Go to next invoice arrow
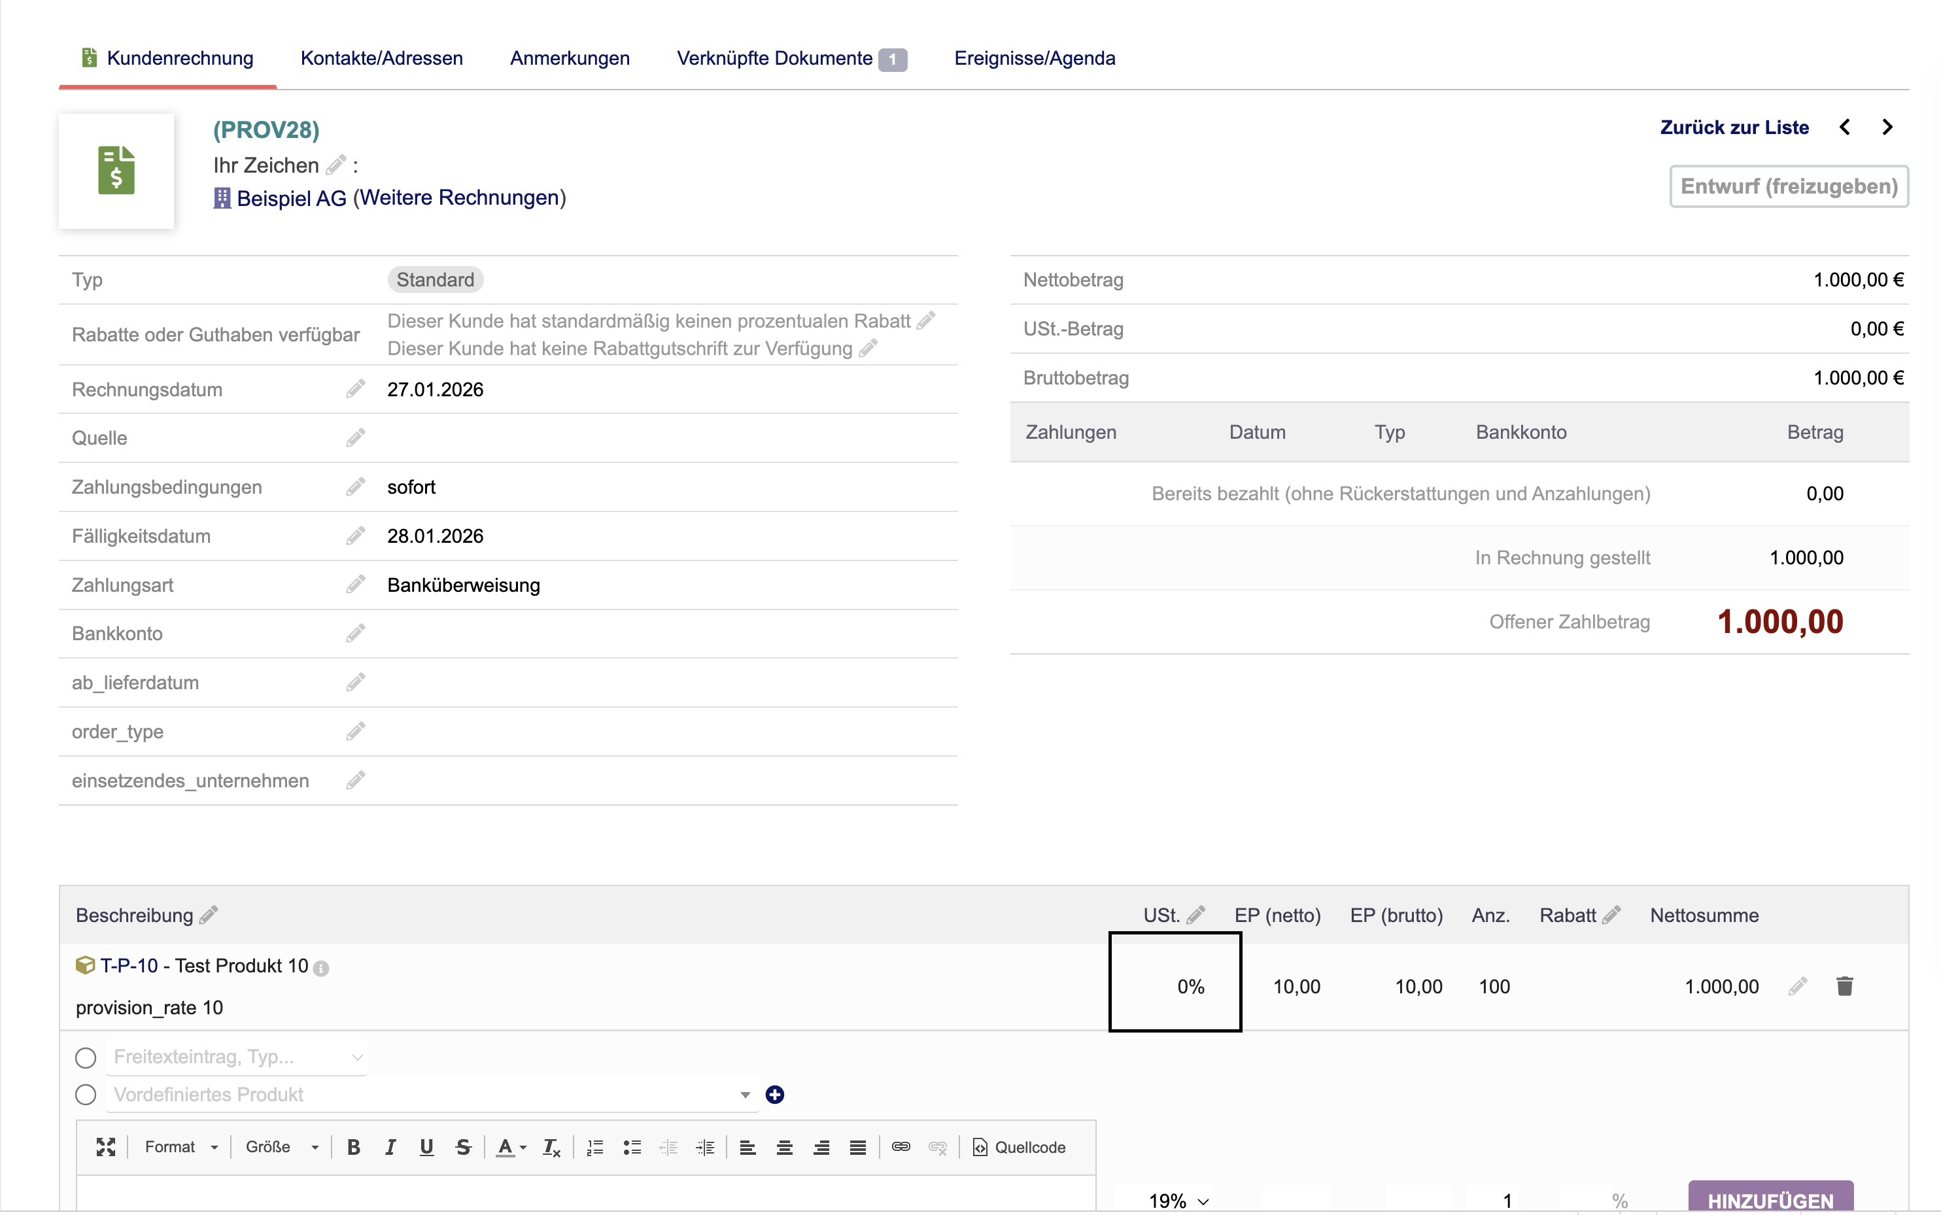This screenshot has height=1215, width=1941. coord(1887,127)
